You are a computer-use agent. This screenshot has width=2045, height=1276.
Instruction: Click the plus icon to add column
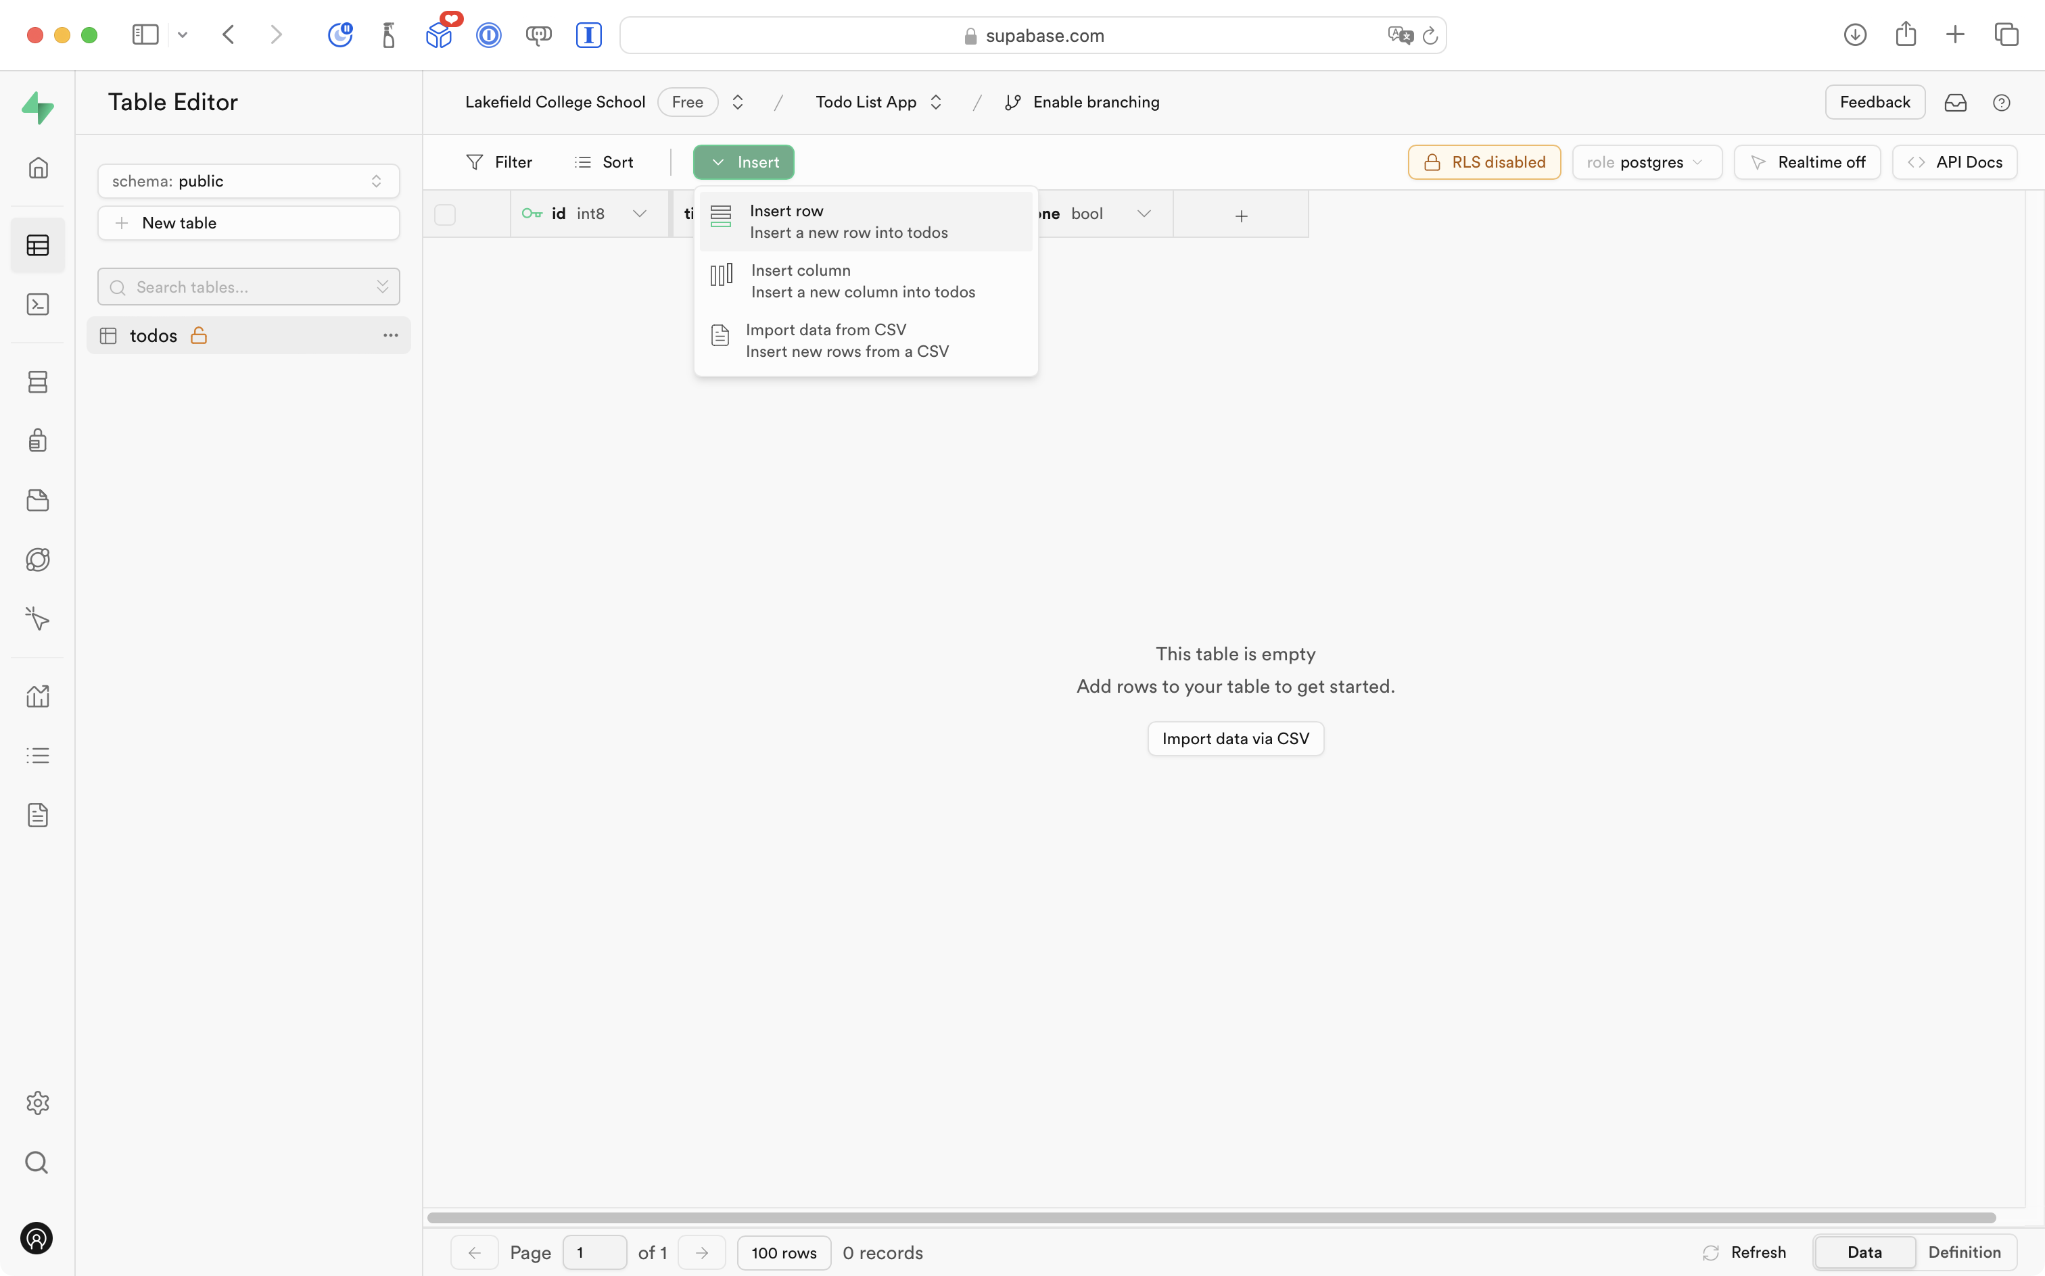pos(1240,216)
